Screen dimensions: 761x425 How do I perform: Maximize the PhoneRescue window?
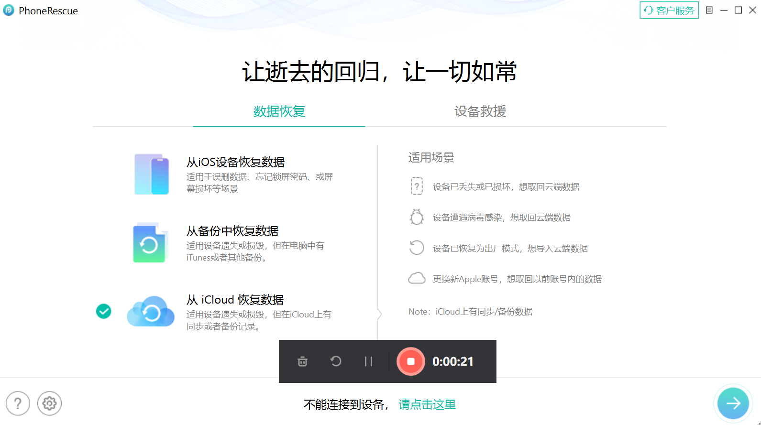point(739,10)
